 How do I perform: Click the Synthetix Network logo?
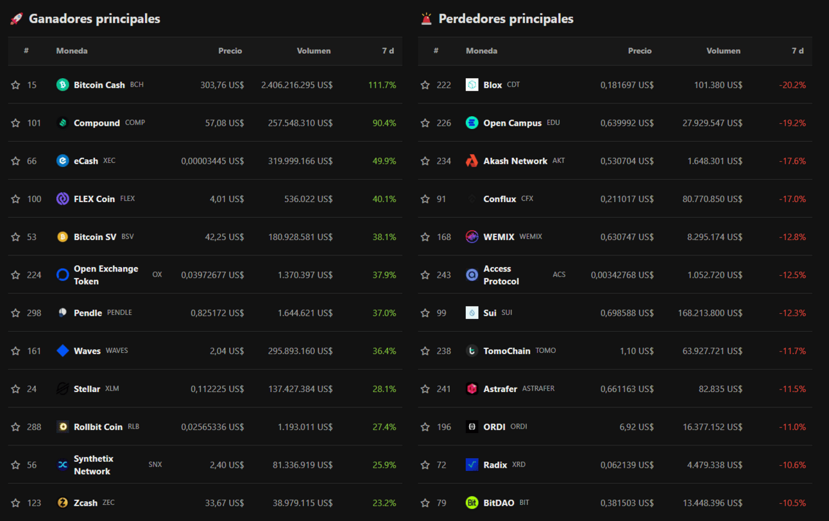coord(62,465)
